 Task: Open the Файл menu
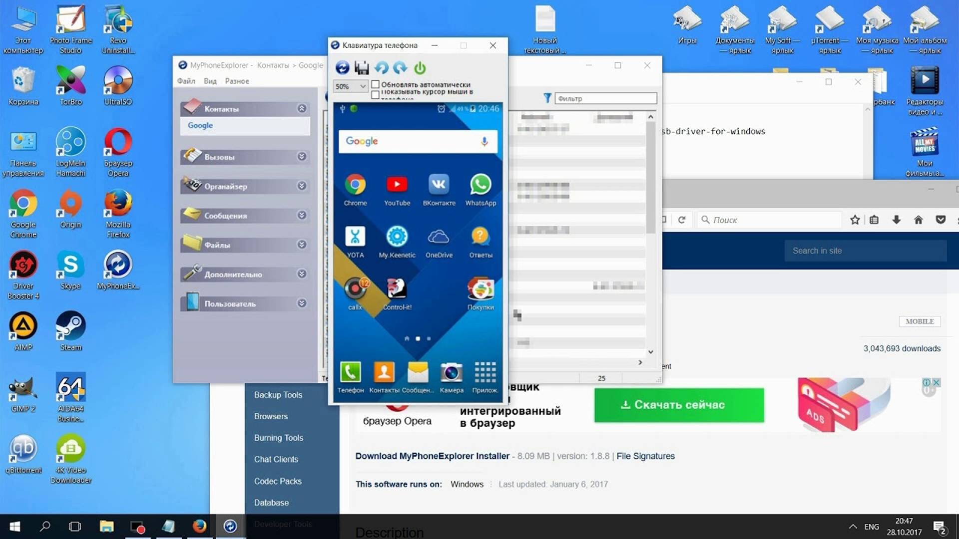point(186,80)
